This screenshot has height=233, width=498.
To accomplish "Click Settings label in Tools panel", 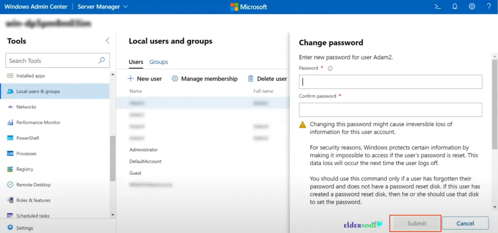I will point(25,228).
